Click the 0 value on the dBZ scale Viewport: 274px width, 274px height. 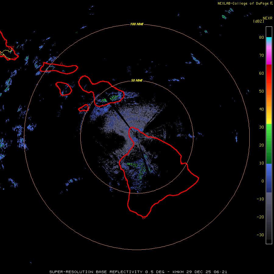[263, 181]
